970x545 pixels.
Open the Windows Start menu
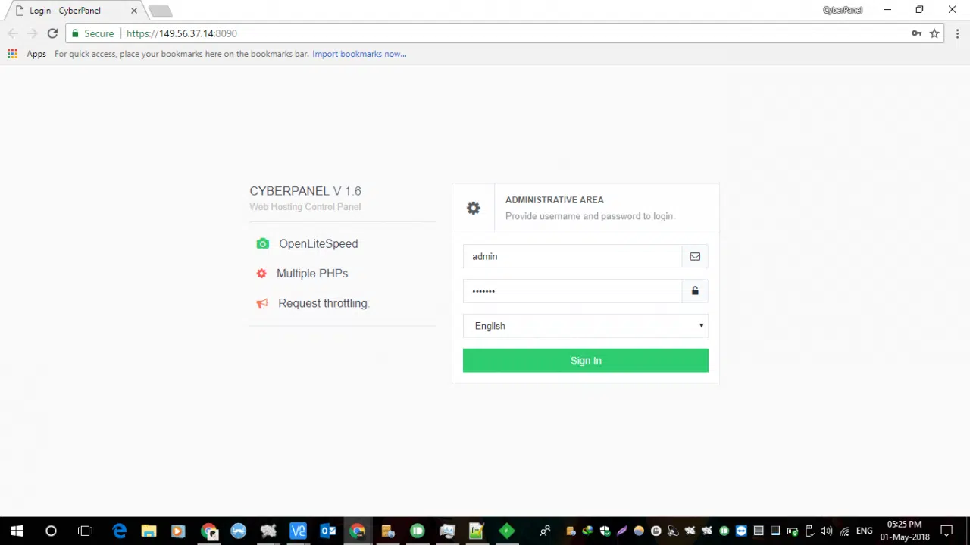pos(17,531)
